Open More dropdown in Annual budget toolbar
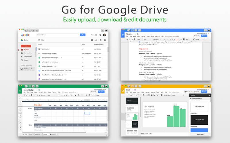230x143 pixels. 98,95
